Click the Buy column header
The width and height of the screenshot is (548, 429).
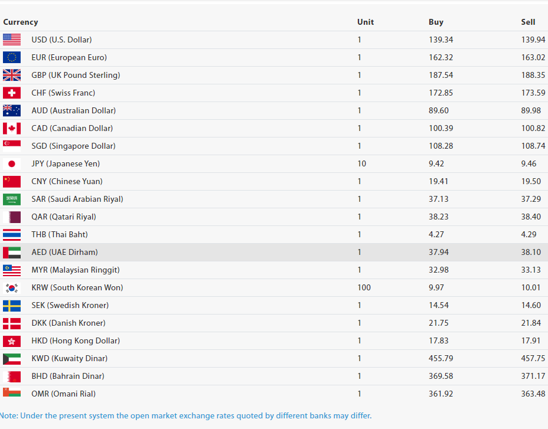(x=436, y=22)
